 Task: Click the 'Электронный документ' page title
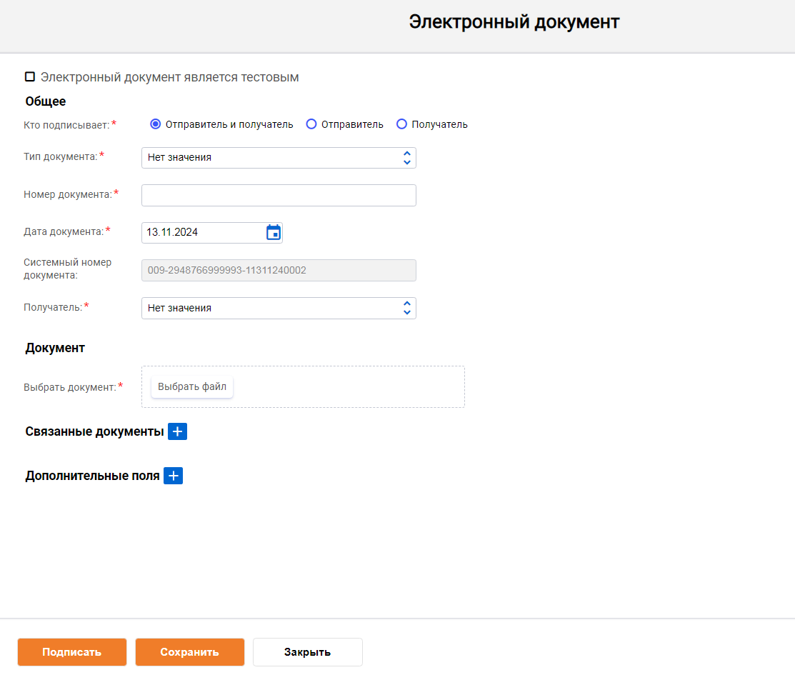pyautogui.click(x=514, y=22)
